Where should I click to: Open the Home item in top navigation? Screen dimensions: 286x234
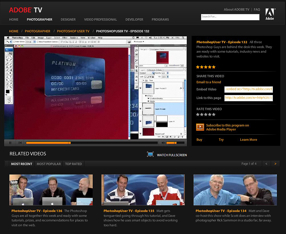click(x=14, y=19)
